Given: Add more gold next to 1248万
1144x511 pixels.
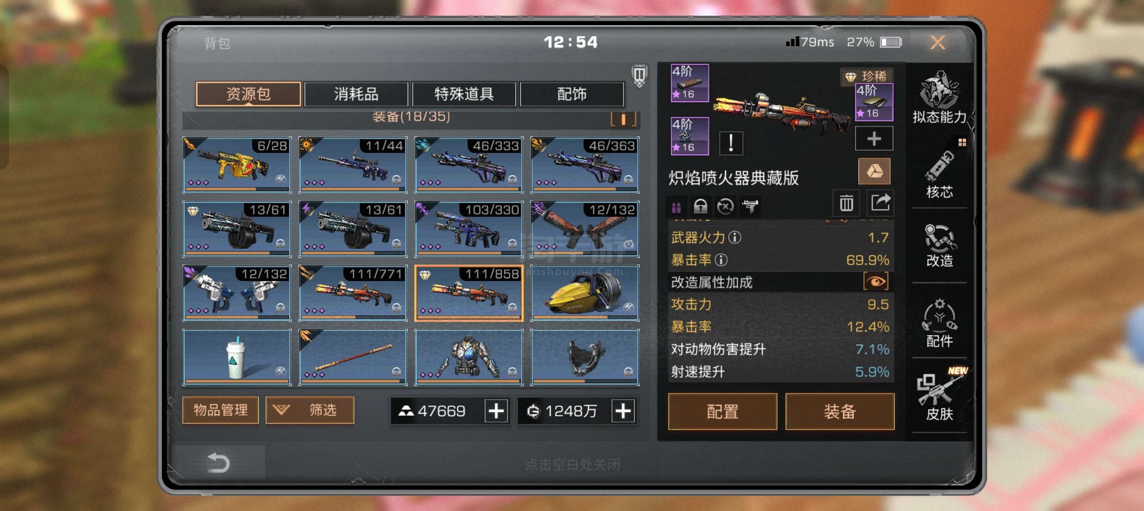Looking at the screenshot, I should (x=623, y=411).
